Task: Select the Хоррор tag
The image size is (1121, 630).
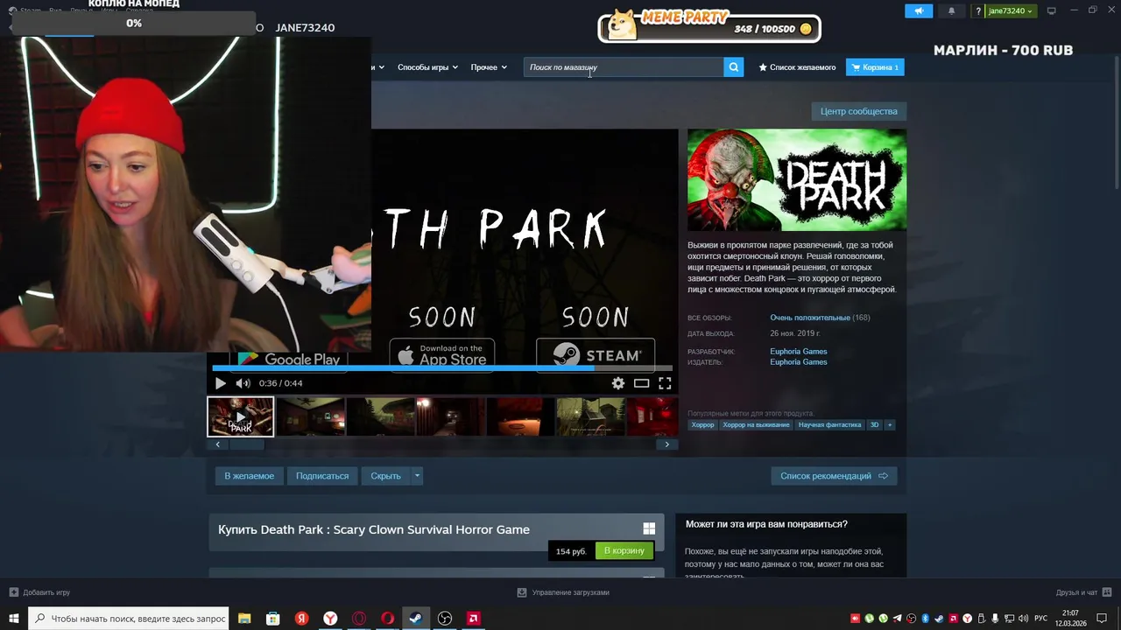Action: click(x=702, y=425)
